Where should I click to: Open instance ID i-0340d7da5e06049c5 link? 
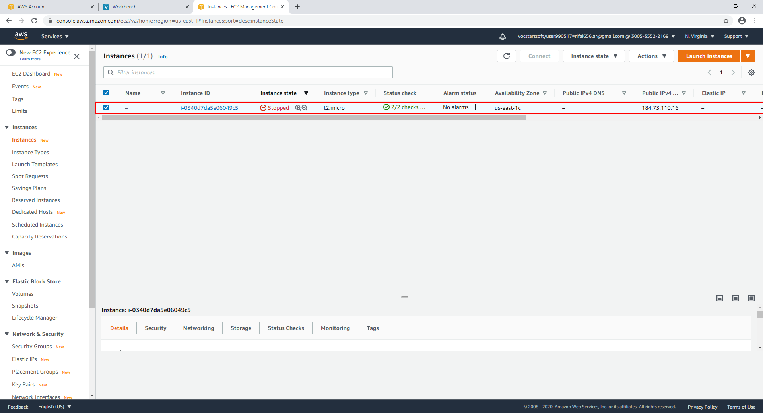click(209, 108)
